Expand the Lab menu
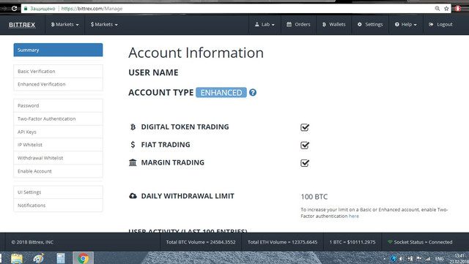Image resolution: width=469 pixels, height=264 pixels. (x=265, y=24)
